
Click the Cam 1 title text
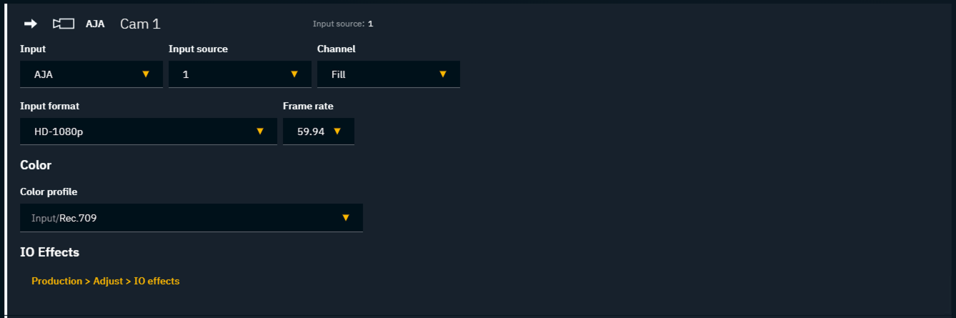tap(140, 24)
